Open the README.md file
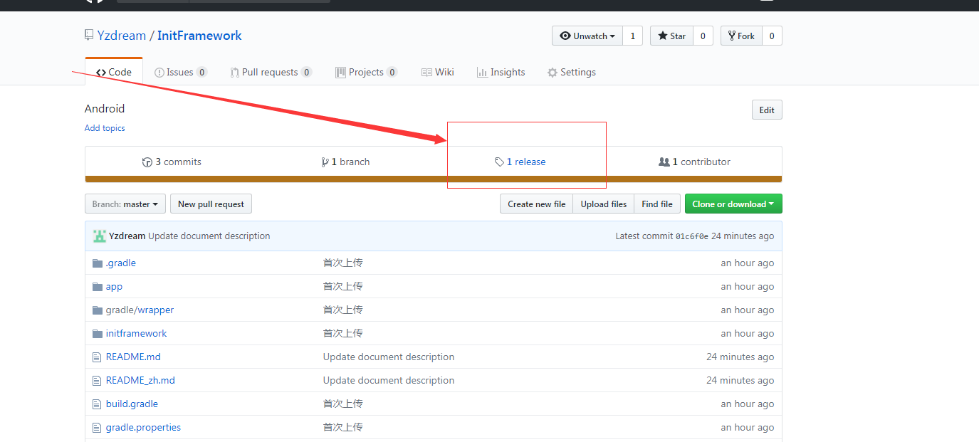The height and width of the screenshot is (442, 979). (133, 357)
